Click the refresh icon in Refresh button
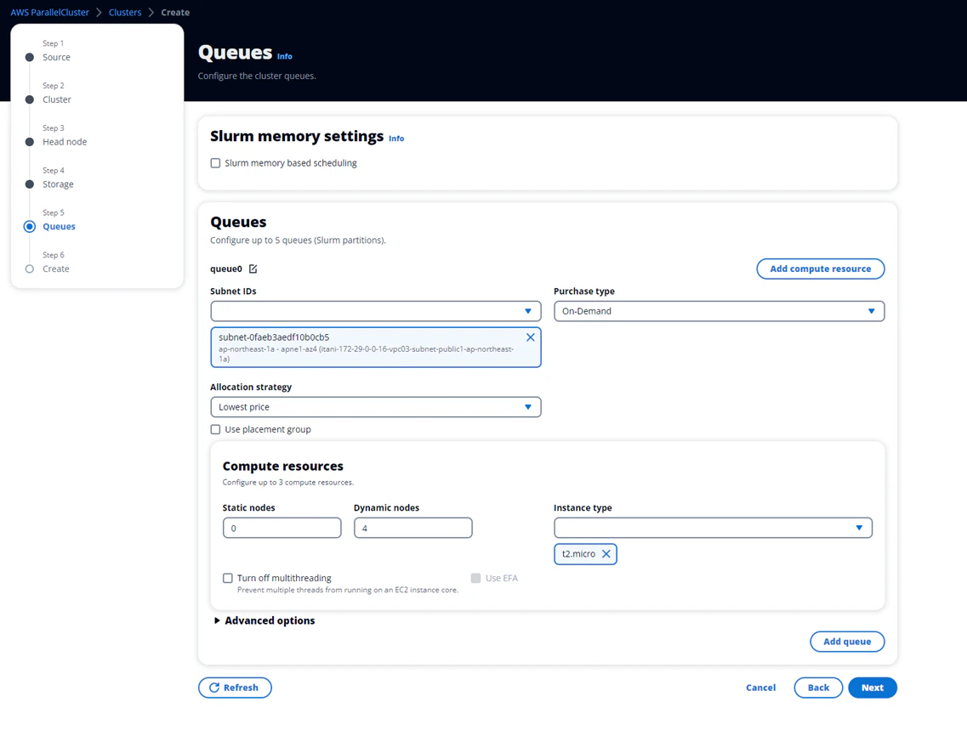967x730 pixels. pos(214,688)
